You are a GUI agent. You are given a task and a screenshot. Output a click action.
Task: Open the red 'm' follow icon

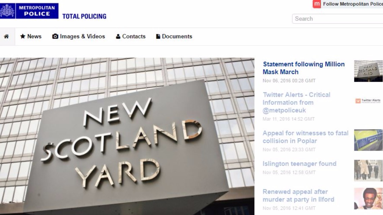tap(317, 4)
